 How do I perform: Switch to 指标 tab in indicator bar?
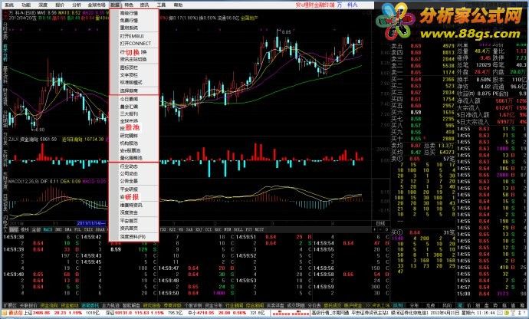click(14, 229)
